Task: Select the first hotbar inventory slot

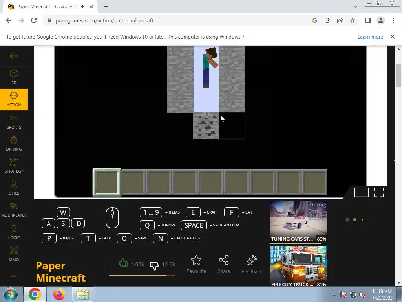Action: [x=107, y=182]
